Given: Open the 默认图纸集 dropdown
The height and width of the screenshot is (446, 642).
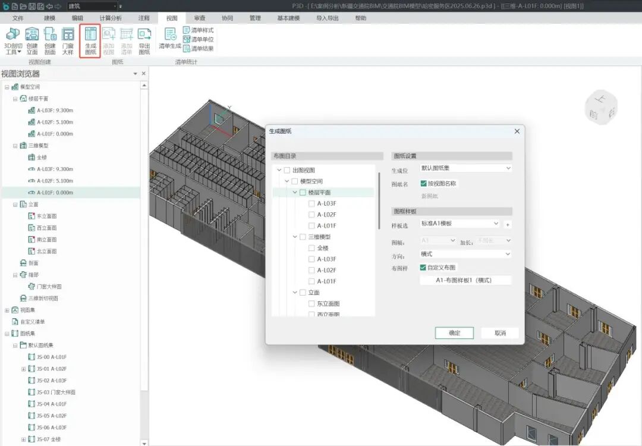Looking at the screenshot, I should point(465,168).
